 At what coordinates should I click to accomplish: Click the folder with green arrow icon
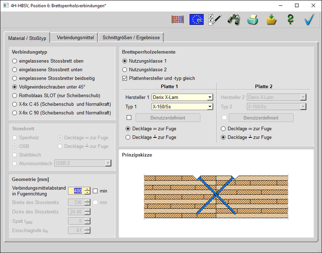(x=271, y=19)
